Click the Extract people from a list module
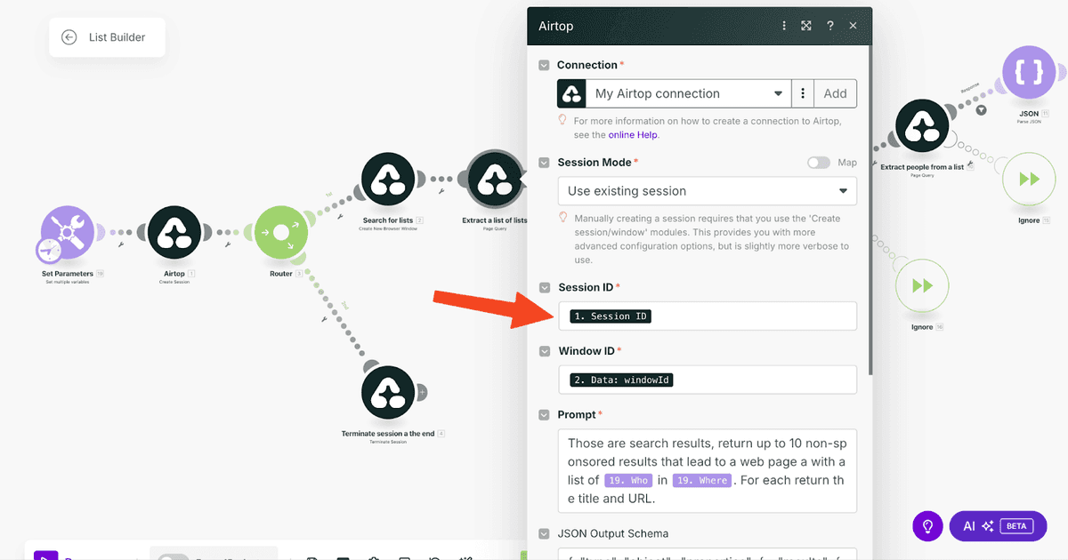Screen dimensions: 1068x560 [x=922, y=127]
